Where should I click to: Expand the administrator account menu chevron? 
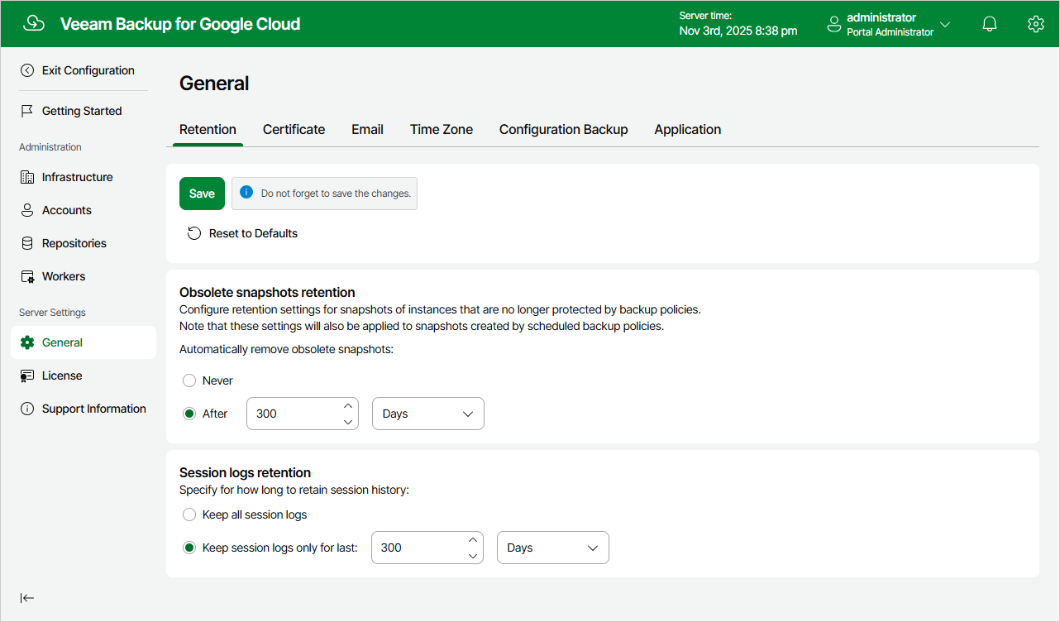coord(945,25)
